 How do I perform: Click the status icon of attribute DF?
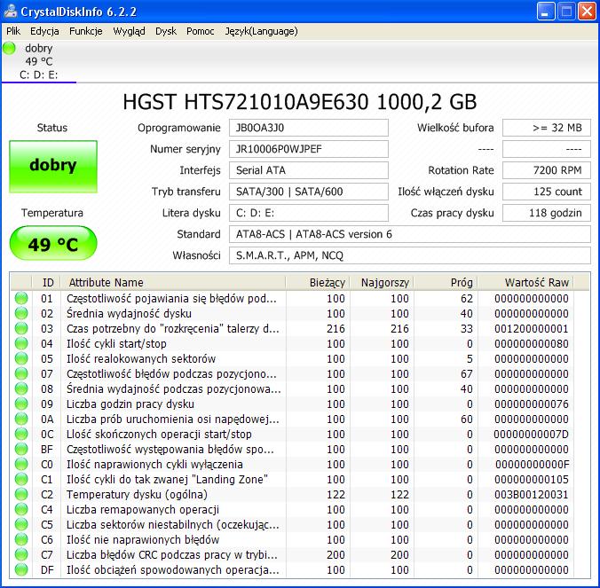tap(21, 569)
